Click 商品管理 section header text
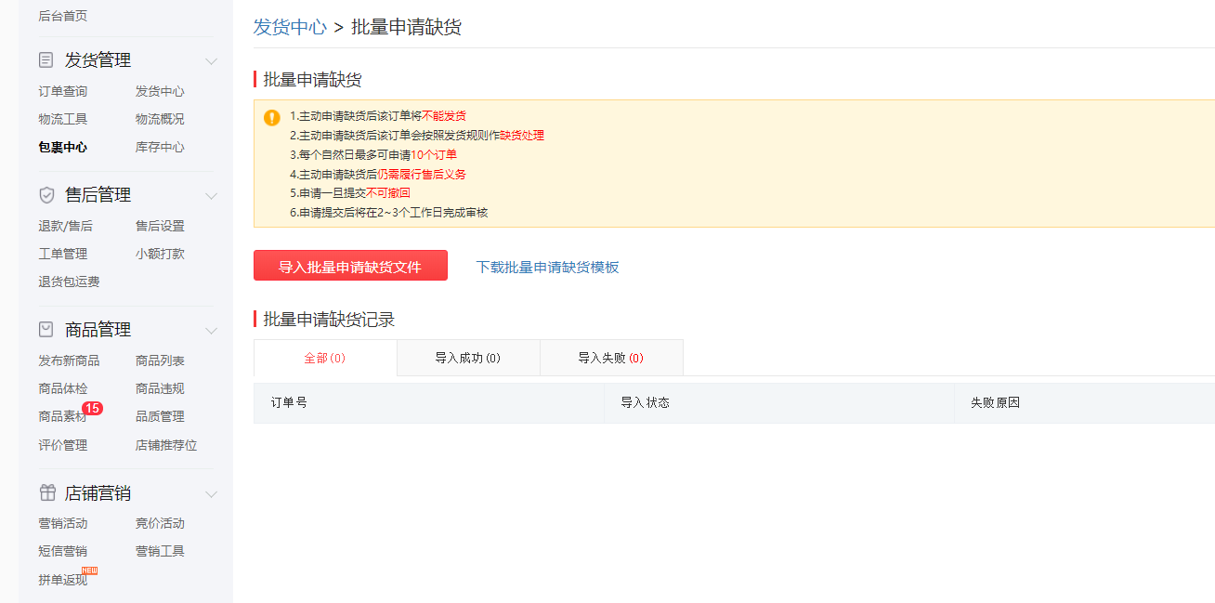This screenshot has height=603, width=1215. [x=98, y=330]
